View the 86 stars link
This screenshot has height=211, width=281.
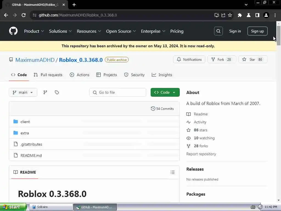coord(197,130)
